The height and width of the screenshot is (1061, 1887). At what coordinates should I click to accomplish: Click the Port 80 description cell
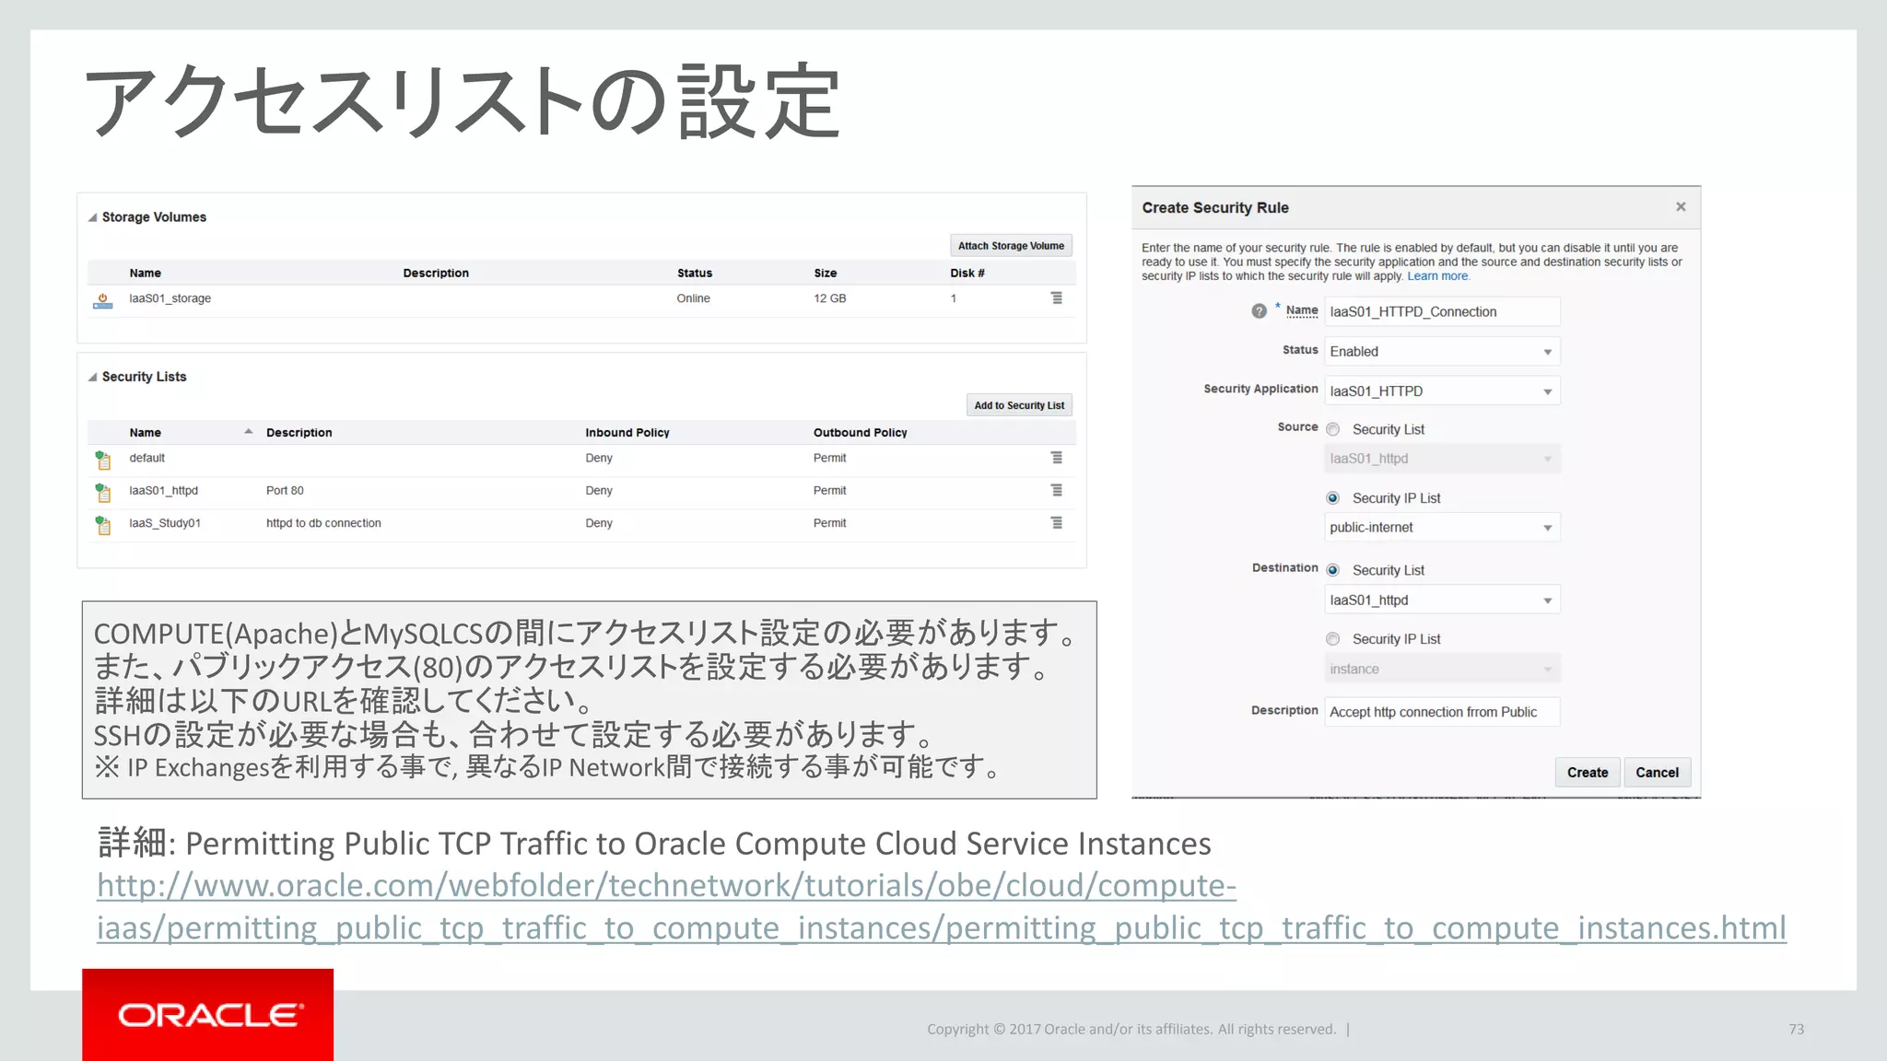(x=285, y=491)
